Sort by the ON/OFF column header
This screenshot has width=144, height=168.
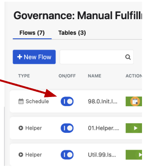pyautogui.click(x=67, y=76)
